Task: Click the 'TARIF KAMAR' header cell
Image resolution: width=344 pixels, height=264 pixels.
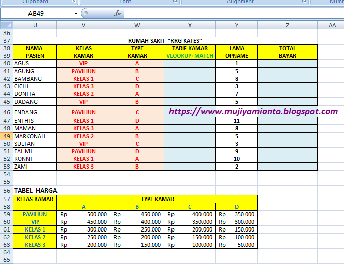Action: [x=190, y=48]
